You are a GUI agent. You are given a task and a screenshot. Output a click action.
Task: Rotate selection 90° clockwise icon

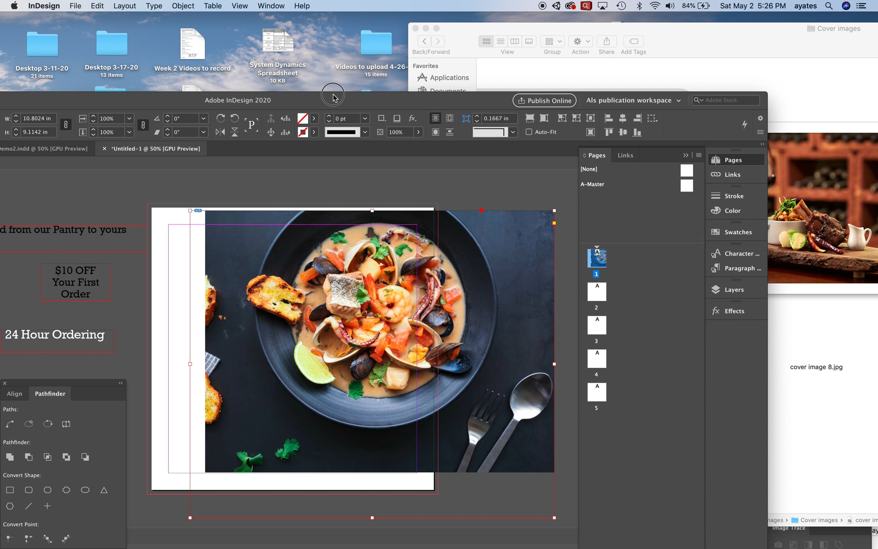coord(220,118)
